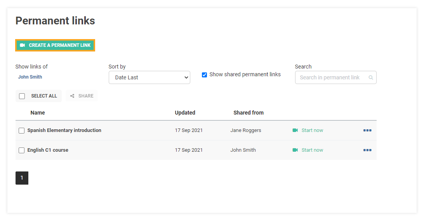Image resolution: width=424 pixels, height=221 pixels.
Task: Click John Smith in the Shared from column
Action: click(x=243, y=150)
